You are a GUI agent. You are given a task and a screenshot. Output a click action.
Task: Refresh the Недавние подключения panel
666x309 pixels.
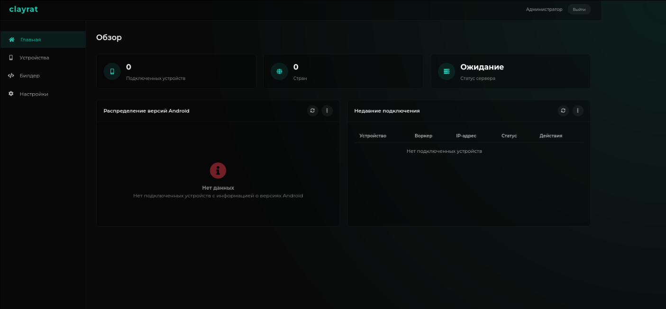pos(563,111)
